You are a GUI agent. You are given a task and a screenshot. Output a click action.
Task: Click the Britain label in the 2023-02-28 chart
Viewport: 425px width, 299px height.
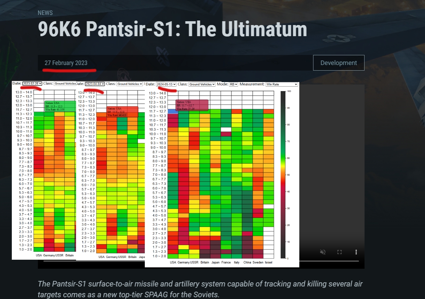(70, 255)
